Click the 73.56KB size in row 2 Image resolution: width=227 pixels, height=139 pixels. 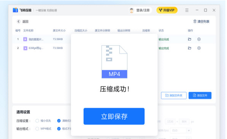(58, 48)
